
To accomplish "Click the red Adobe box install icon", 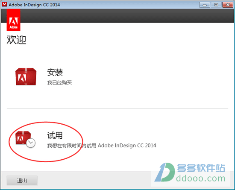I will (26, 76).
